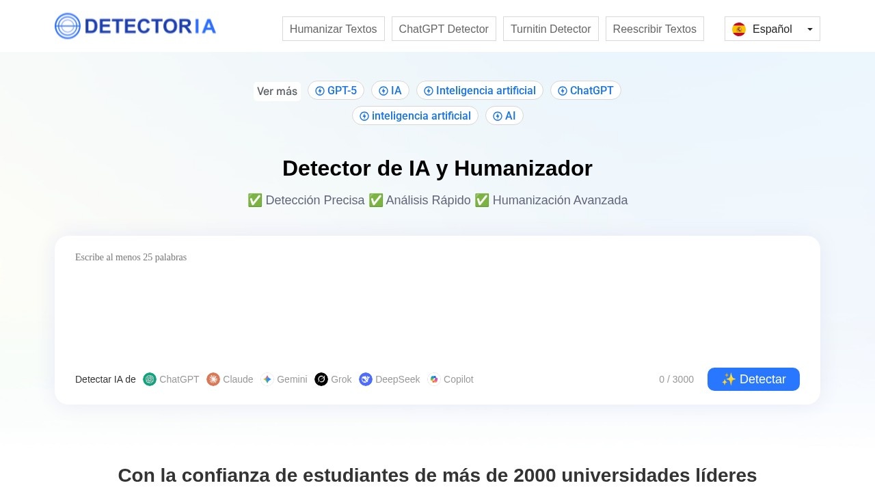The image size is (875, 492).
Task: Open the Turnitin Detector tab
Action: click(x=550, y=29)
